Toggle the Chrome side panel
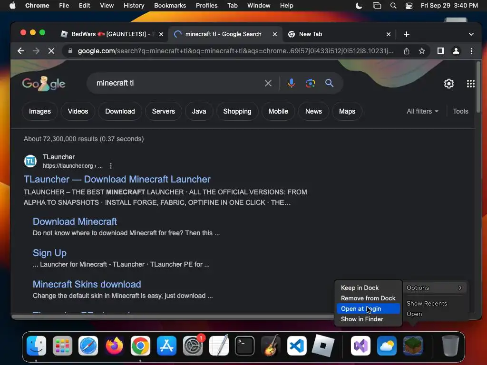Screen dimensions: 487x365 (x=440, y=51)
